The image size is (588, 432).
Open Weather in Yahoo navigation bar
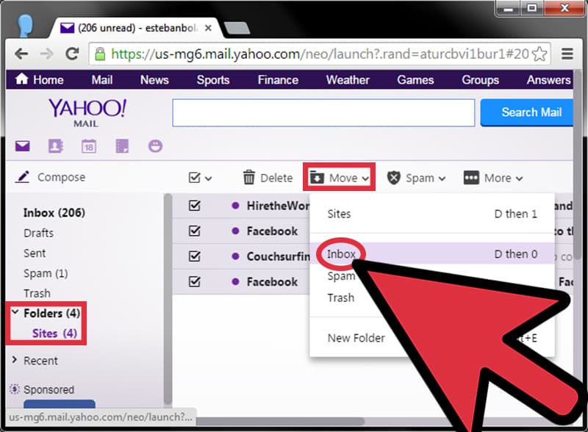(x=348, y=79)
